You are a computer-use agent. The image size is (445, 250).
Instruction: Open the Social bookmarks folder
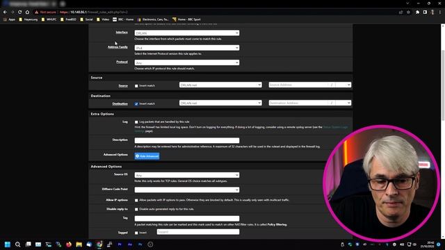pos(86,19)
